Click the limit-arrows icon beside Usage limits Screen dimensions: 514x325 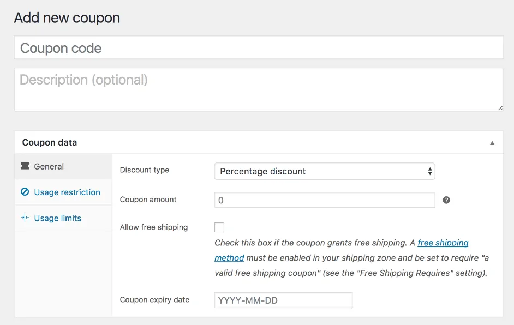point(24,218)
